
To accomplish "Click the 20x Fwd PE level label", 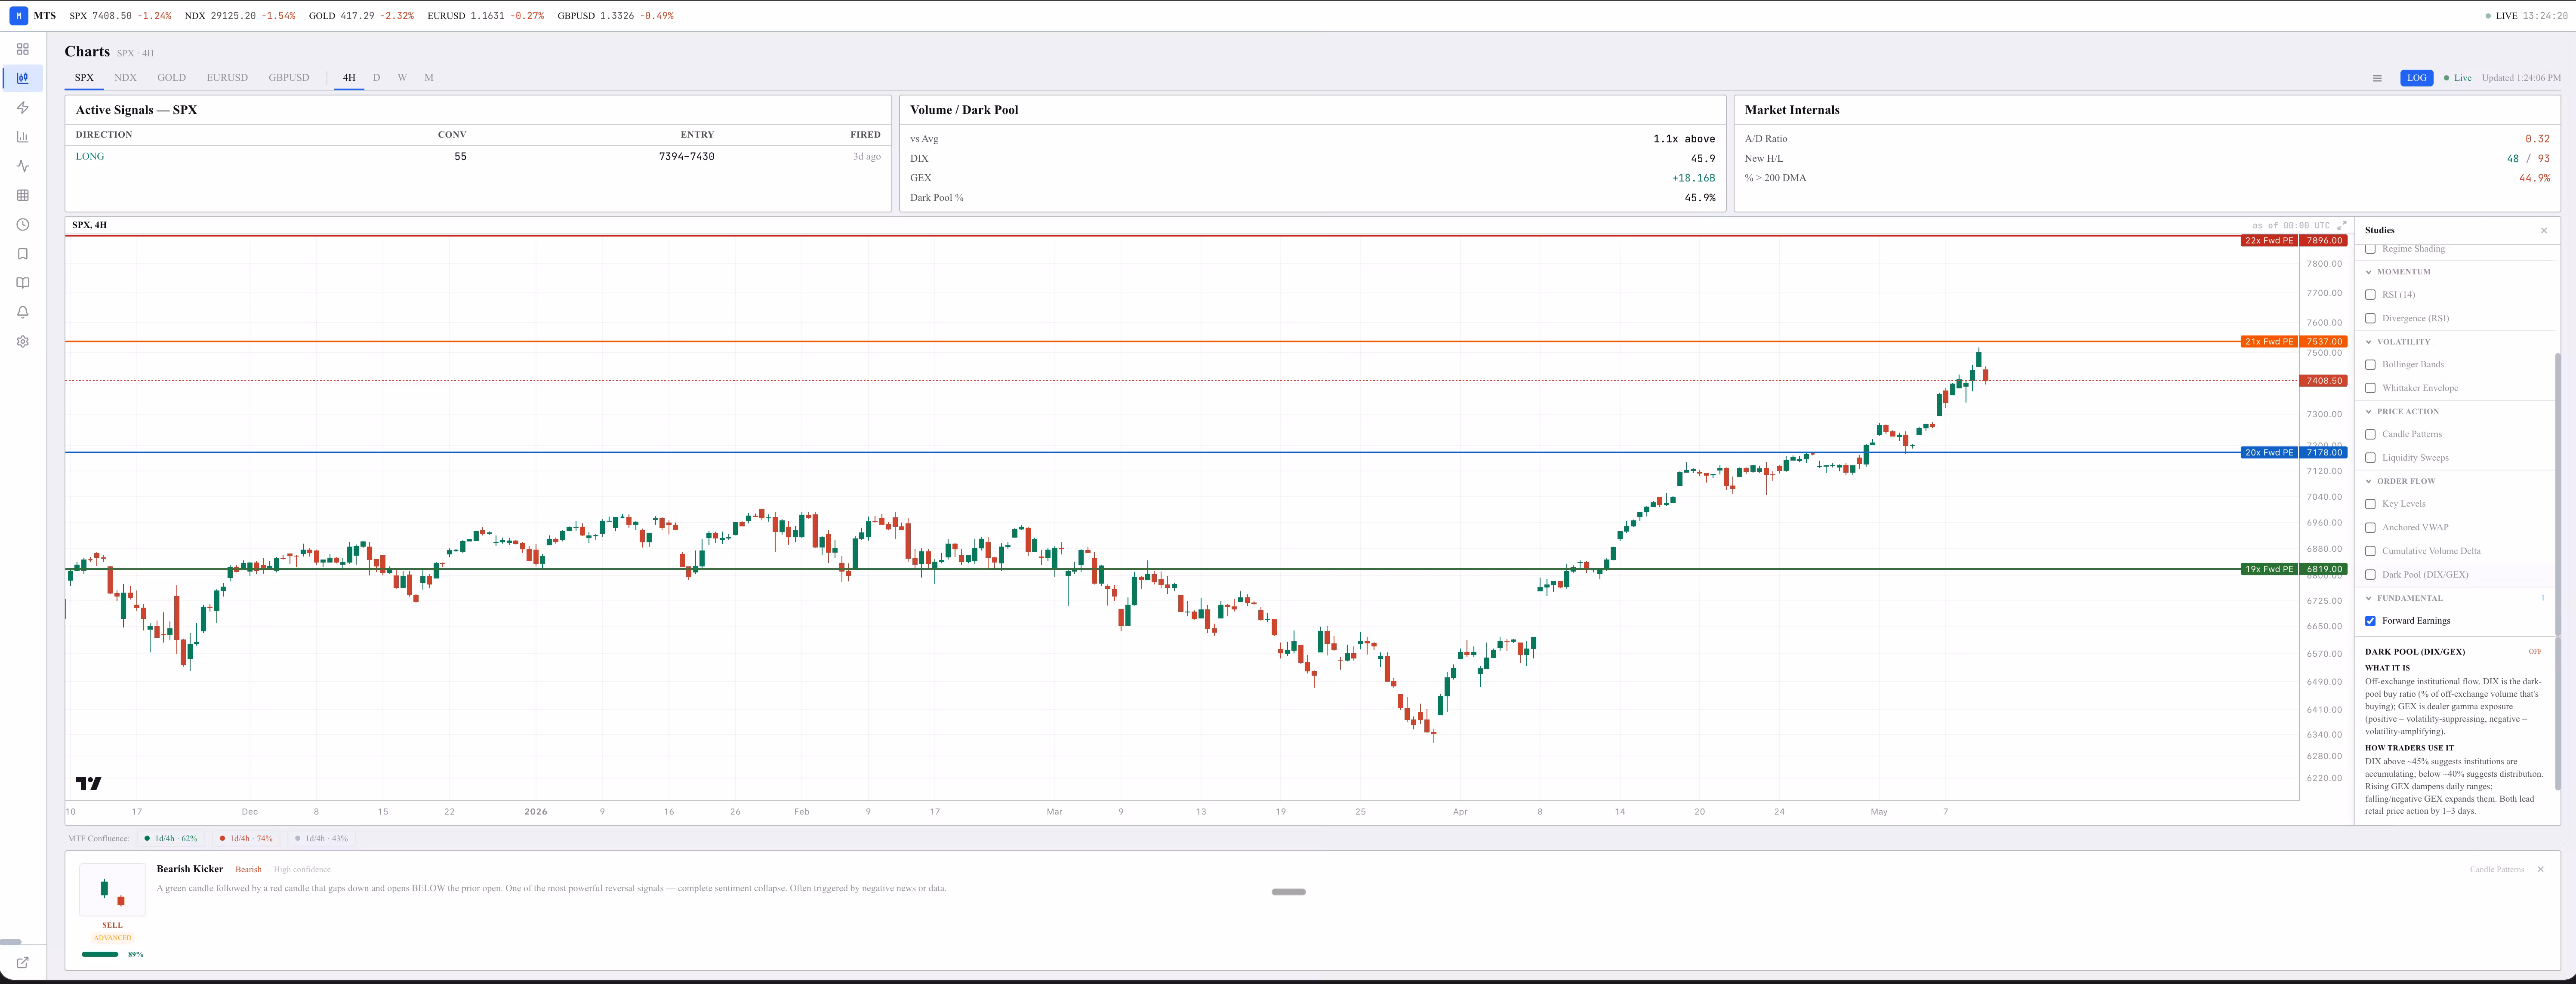I will pos(2269,453).
